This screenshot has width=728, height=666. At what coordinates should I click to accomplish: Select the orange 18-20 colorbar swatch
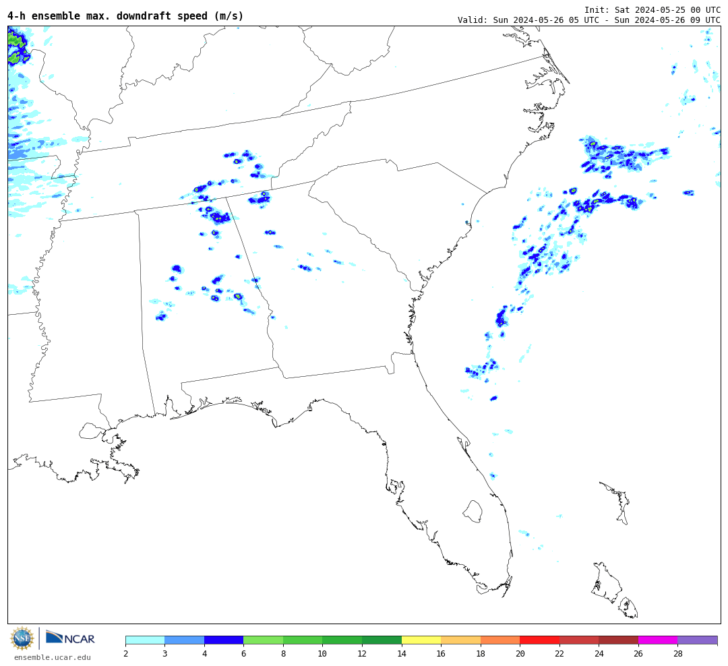point(500,640)
